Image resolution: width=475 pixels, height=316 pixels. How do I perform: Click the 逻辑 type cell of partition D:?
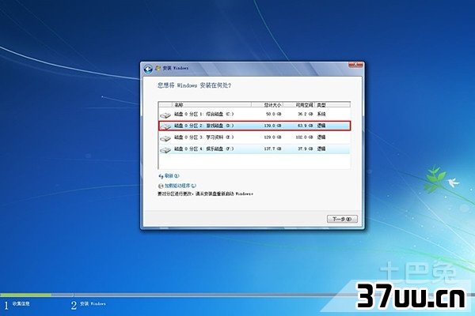click(321, 126)
